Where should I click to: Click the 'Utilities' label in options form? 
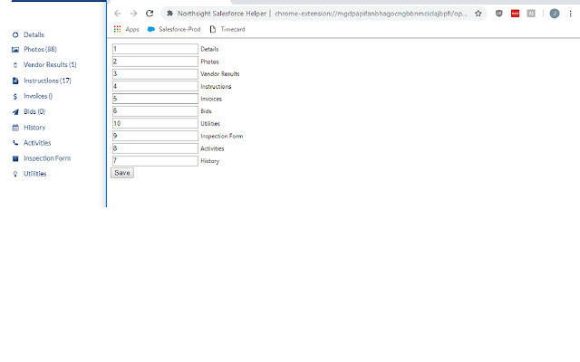(x=210, y=123)
